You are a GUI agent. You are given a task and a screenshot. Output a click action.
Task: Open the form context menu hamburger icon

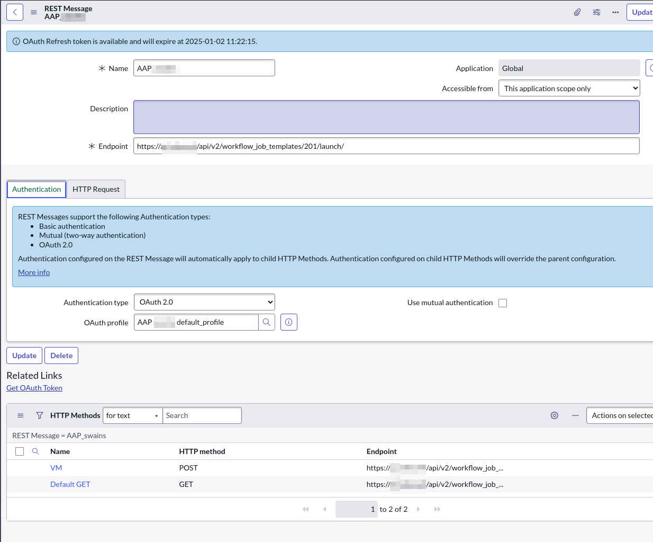tap(34, 12)
